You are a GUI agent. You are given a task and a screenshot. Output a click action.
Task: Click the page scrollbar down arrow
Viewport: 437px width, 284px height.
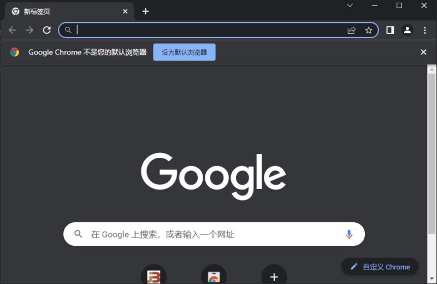click(432, 279)
